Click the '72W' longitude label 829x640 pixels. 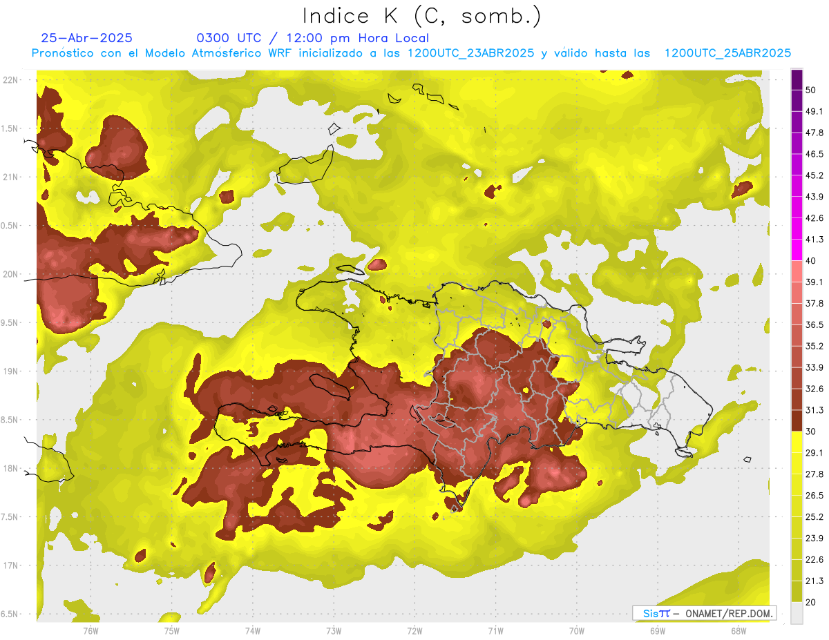[414, 630]
